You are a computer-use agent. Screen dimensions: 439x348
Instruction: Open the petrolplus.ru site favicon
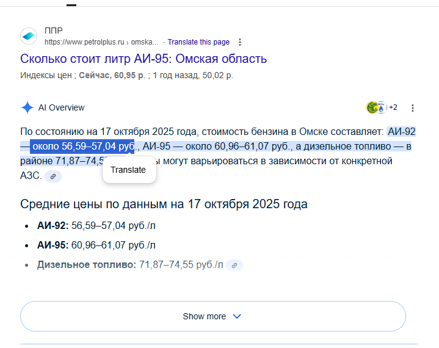click(29, 36)
